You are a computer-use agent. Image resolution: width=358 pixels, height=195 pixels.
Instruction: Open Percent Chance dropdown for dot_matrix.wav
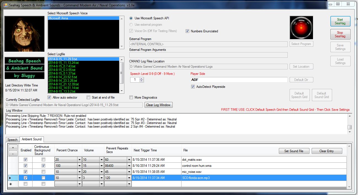click(x=79, y=160)
